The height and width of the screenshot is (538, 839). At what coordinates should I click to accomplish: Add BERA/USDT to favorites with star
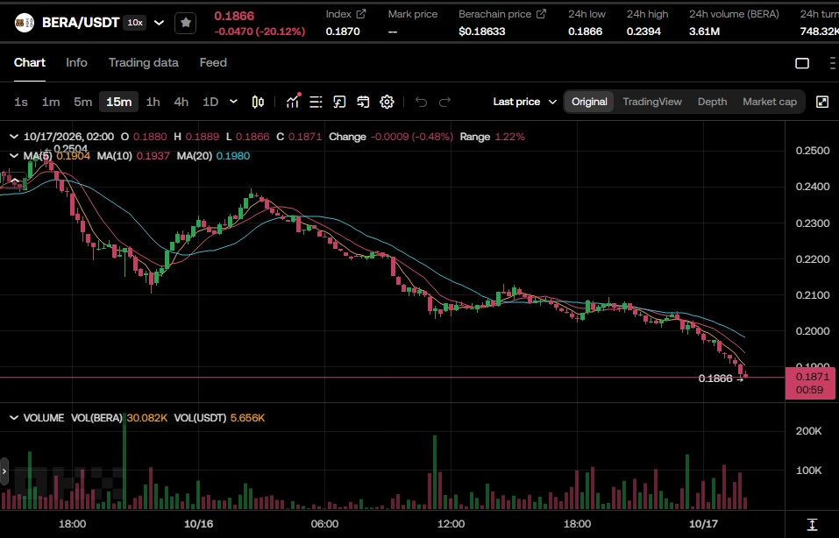tap(185, 23)
